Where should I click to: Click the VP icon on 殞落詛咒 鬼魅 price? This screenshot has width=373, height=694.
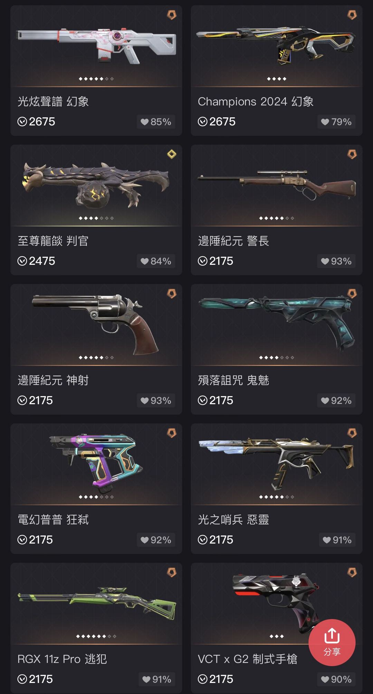point(202,401)
